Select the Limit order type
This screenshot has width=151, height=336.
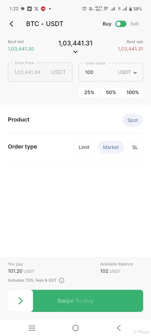[84, 147]
